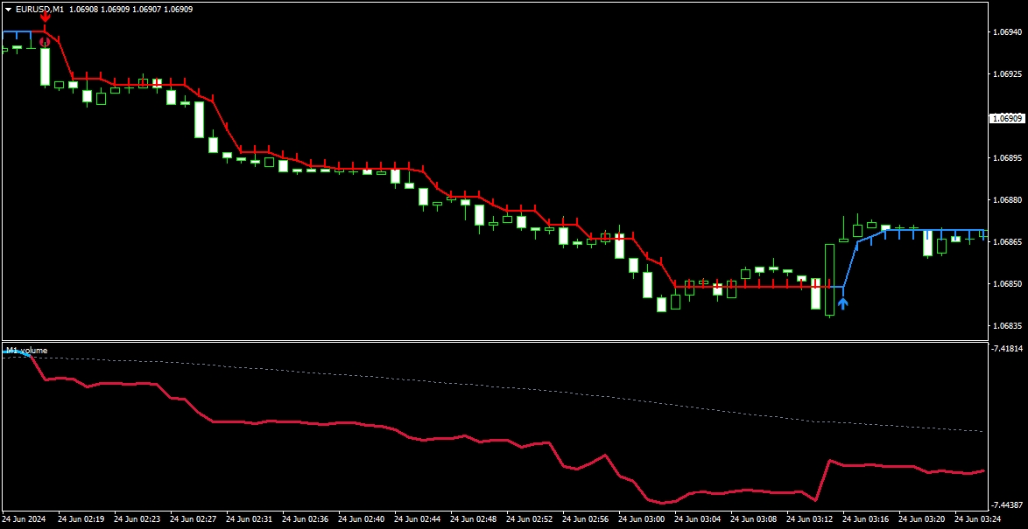
Task: Click the 1.06925 price scale value
Action: (x=1008, y=74)
